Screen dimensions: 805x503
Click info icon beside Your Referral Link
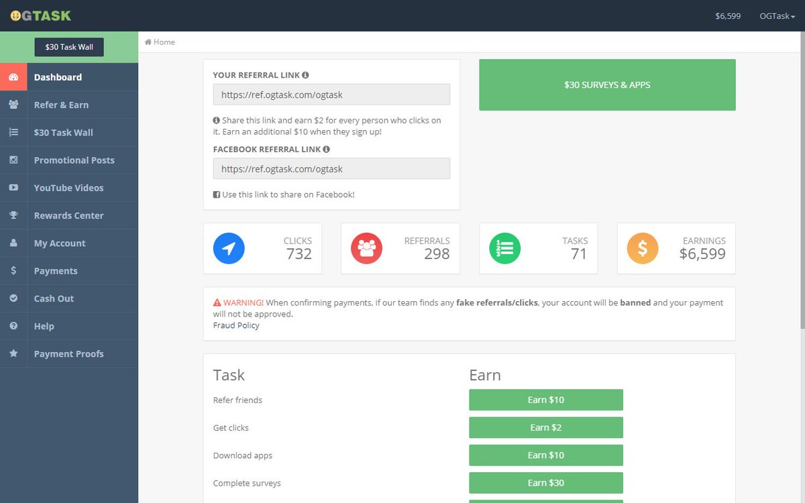coord(305,75)
